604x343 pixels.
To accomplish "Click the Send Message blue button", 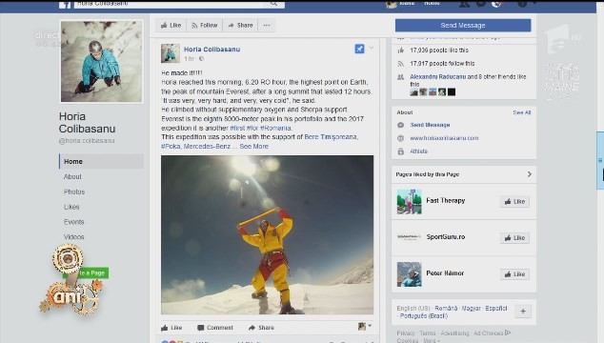I will [463, 26].
